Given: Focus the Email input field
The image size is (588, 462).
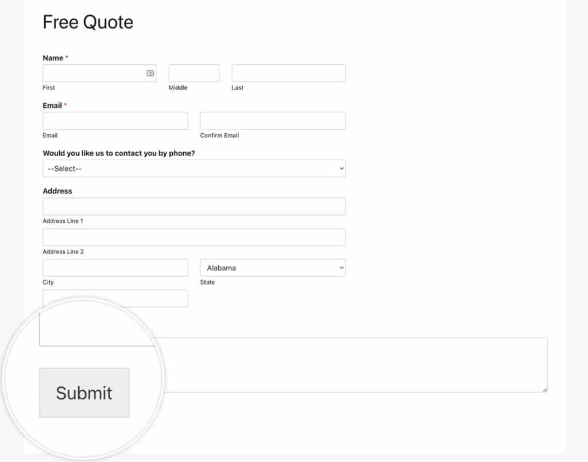Looking at the screenshot, I should pos(115,121).
